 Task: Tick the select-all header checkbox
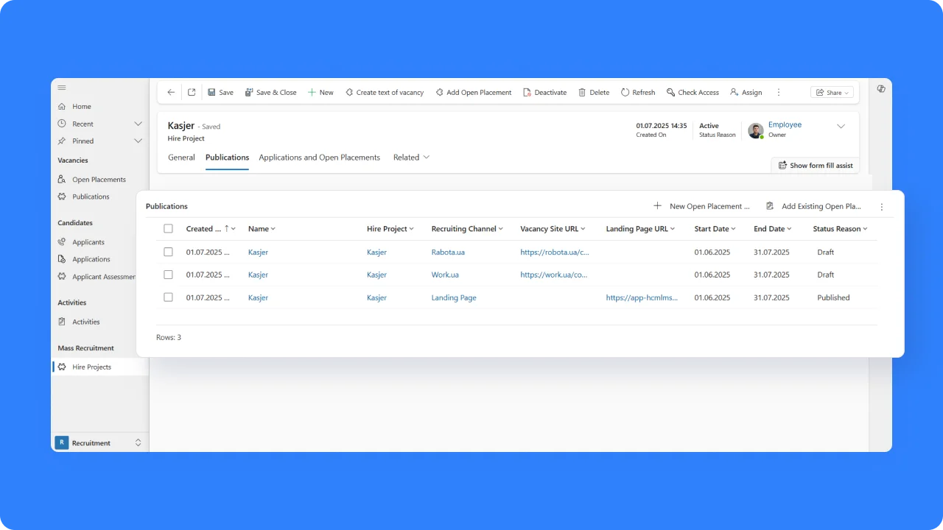tap(168, 229)
